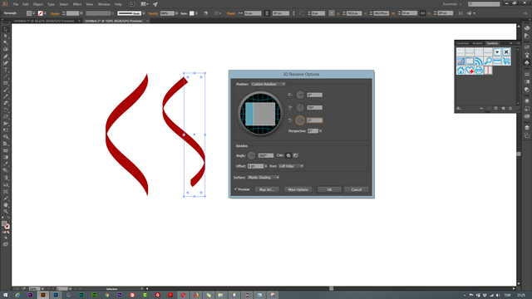
Task: Open the Left Edge offset dropdown
Action: pos(291,166)
